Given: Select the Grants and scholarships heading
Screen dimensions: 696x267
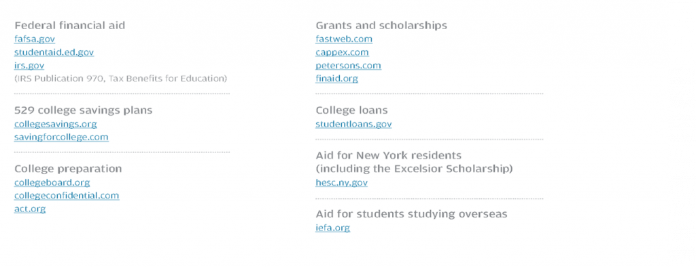Looking at the screenshot, I should coord(381,25).
